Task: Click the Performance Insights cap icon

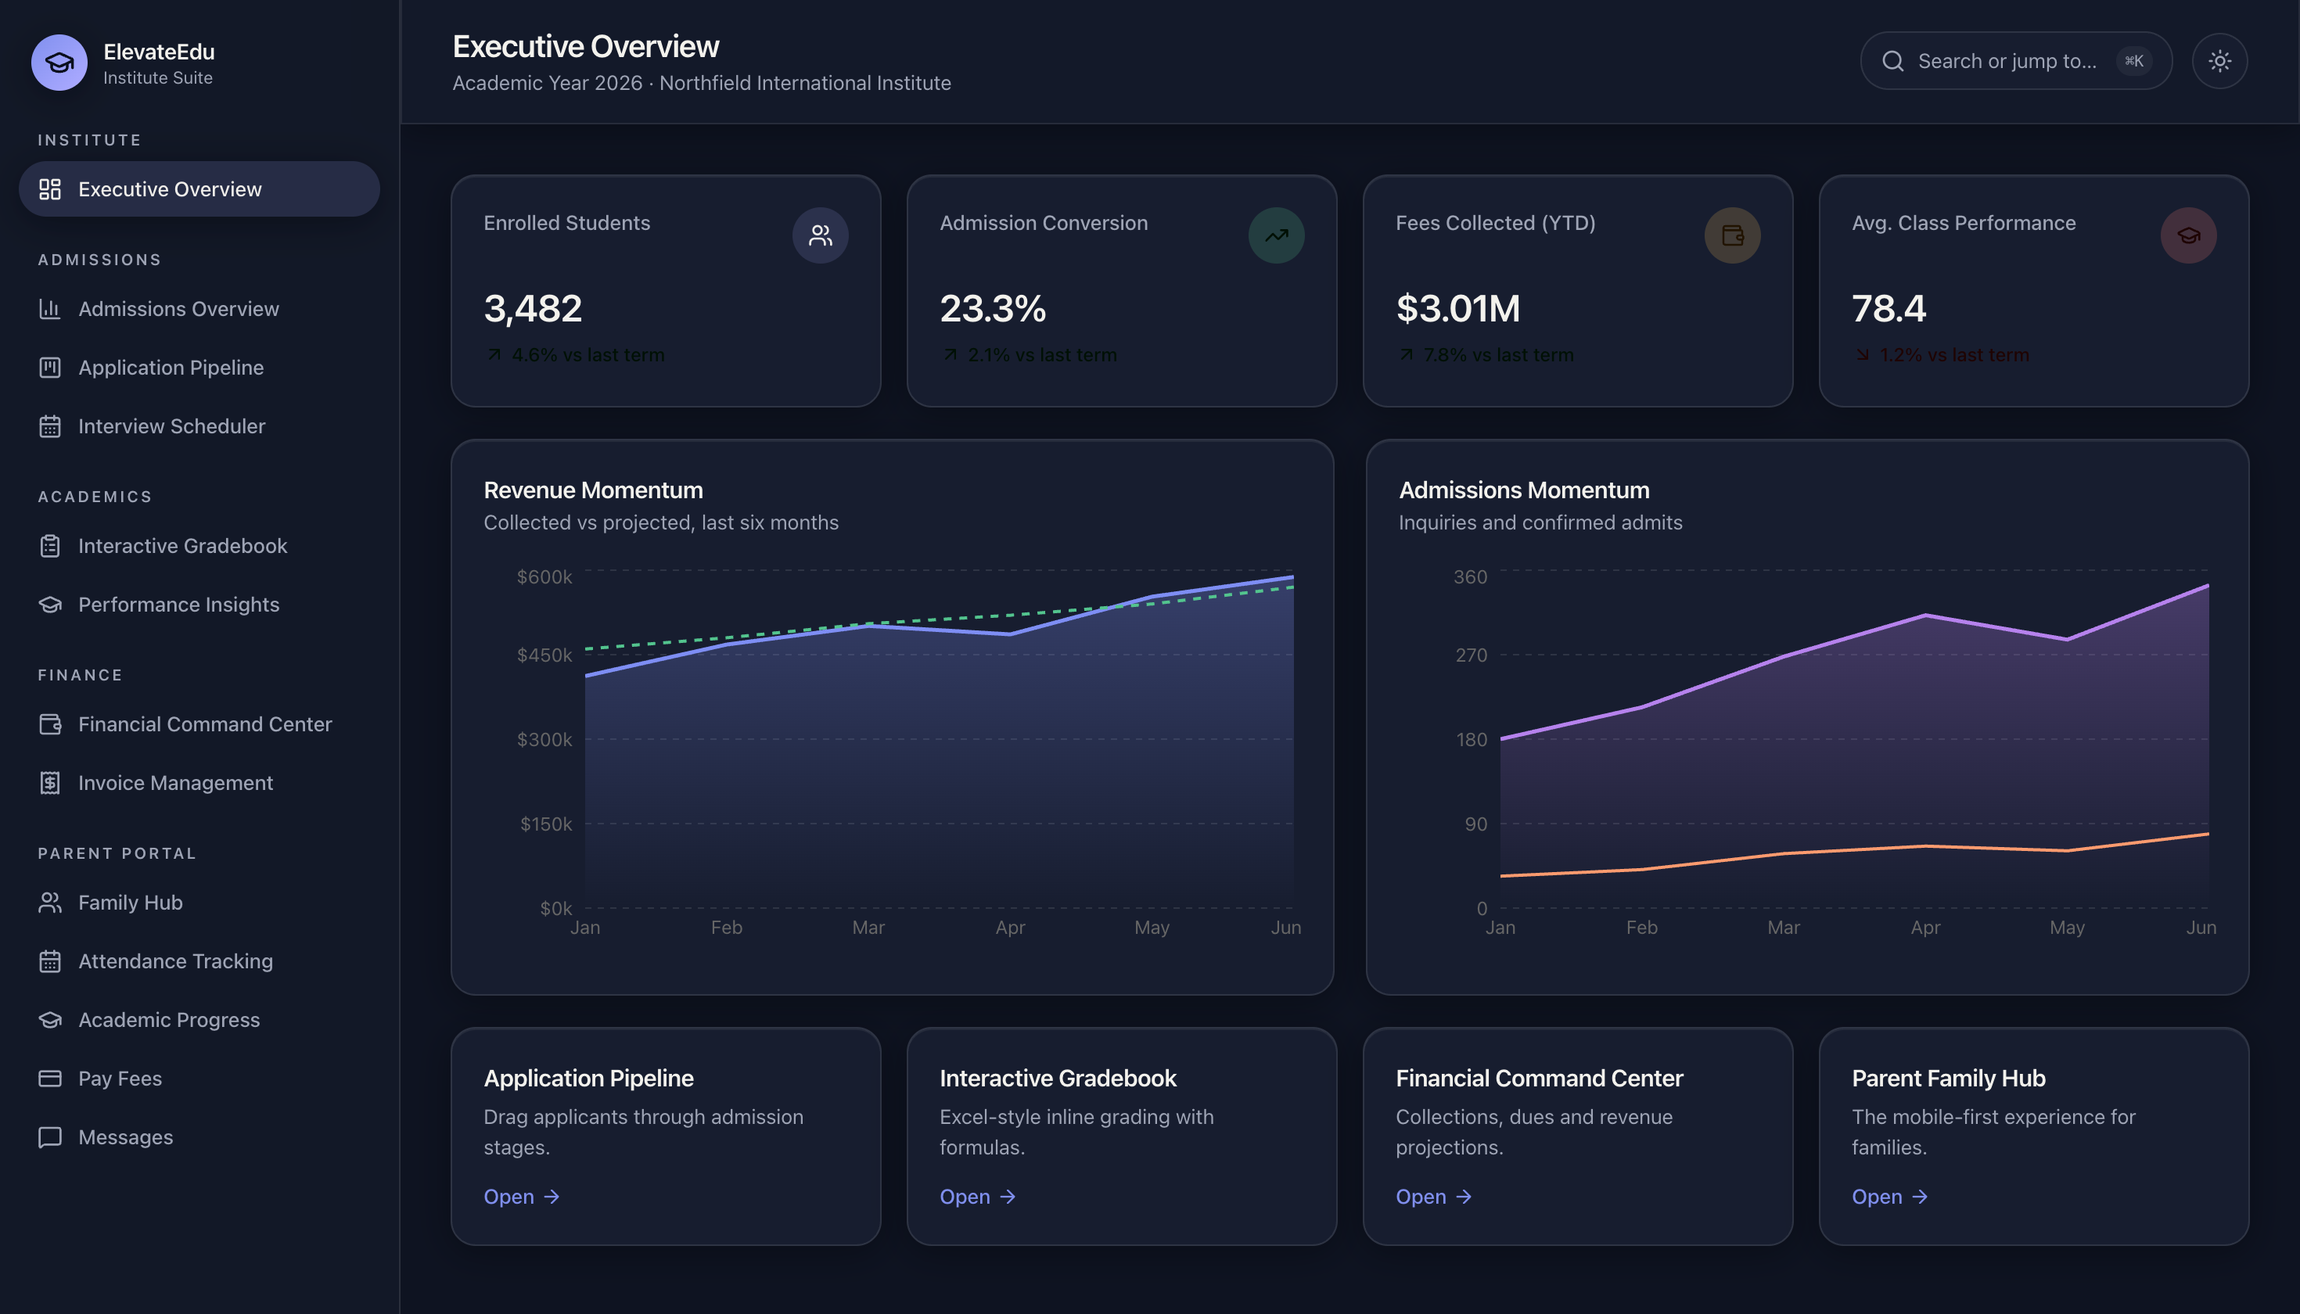Action: [x=49, y=605]
